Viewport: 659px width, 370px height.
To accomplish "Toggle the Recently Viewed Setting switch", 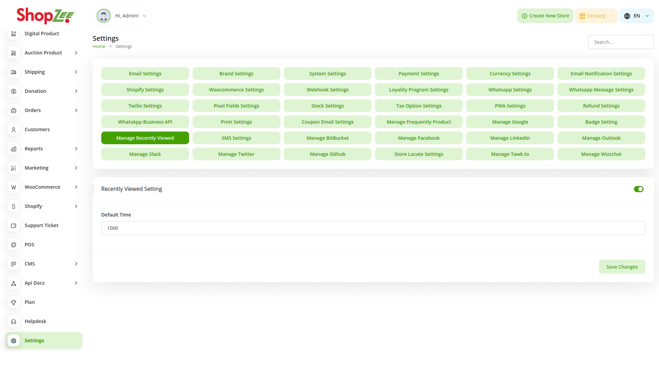I will pyautogui.click(x=638, y=189).
